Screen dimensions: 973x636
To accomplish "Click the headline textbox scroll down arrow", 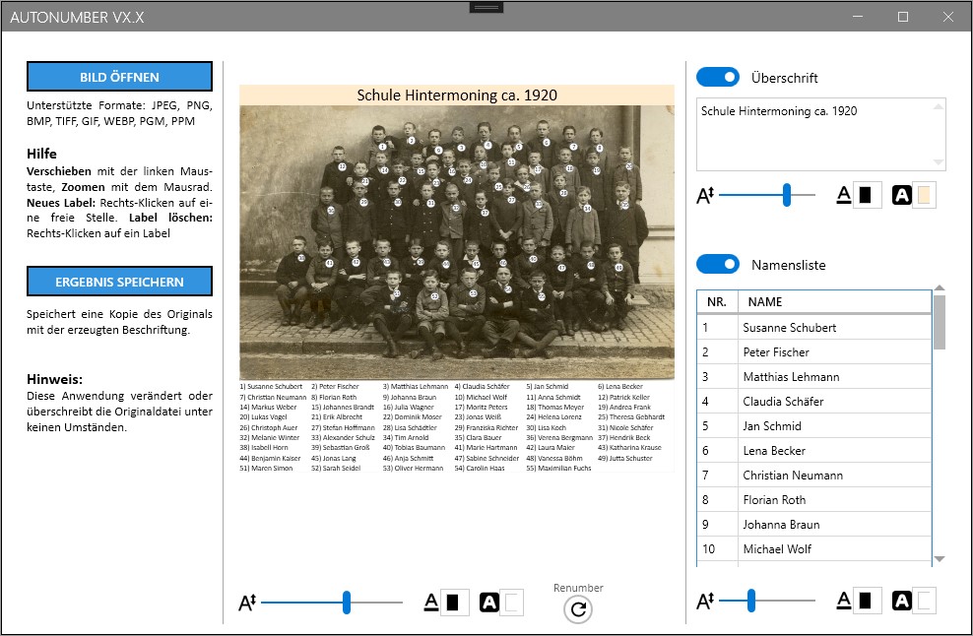I will click(x=939, y=161).
